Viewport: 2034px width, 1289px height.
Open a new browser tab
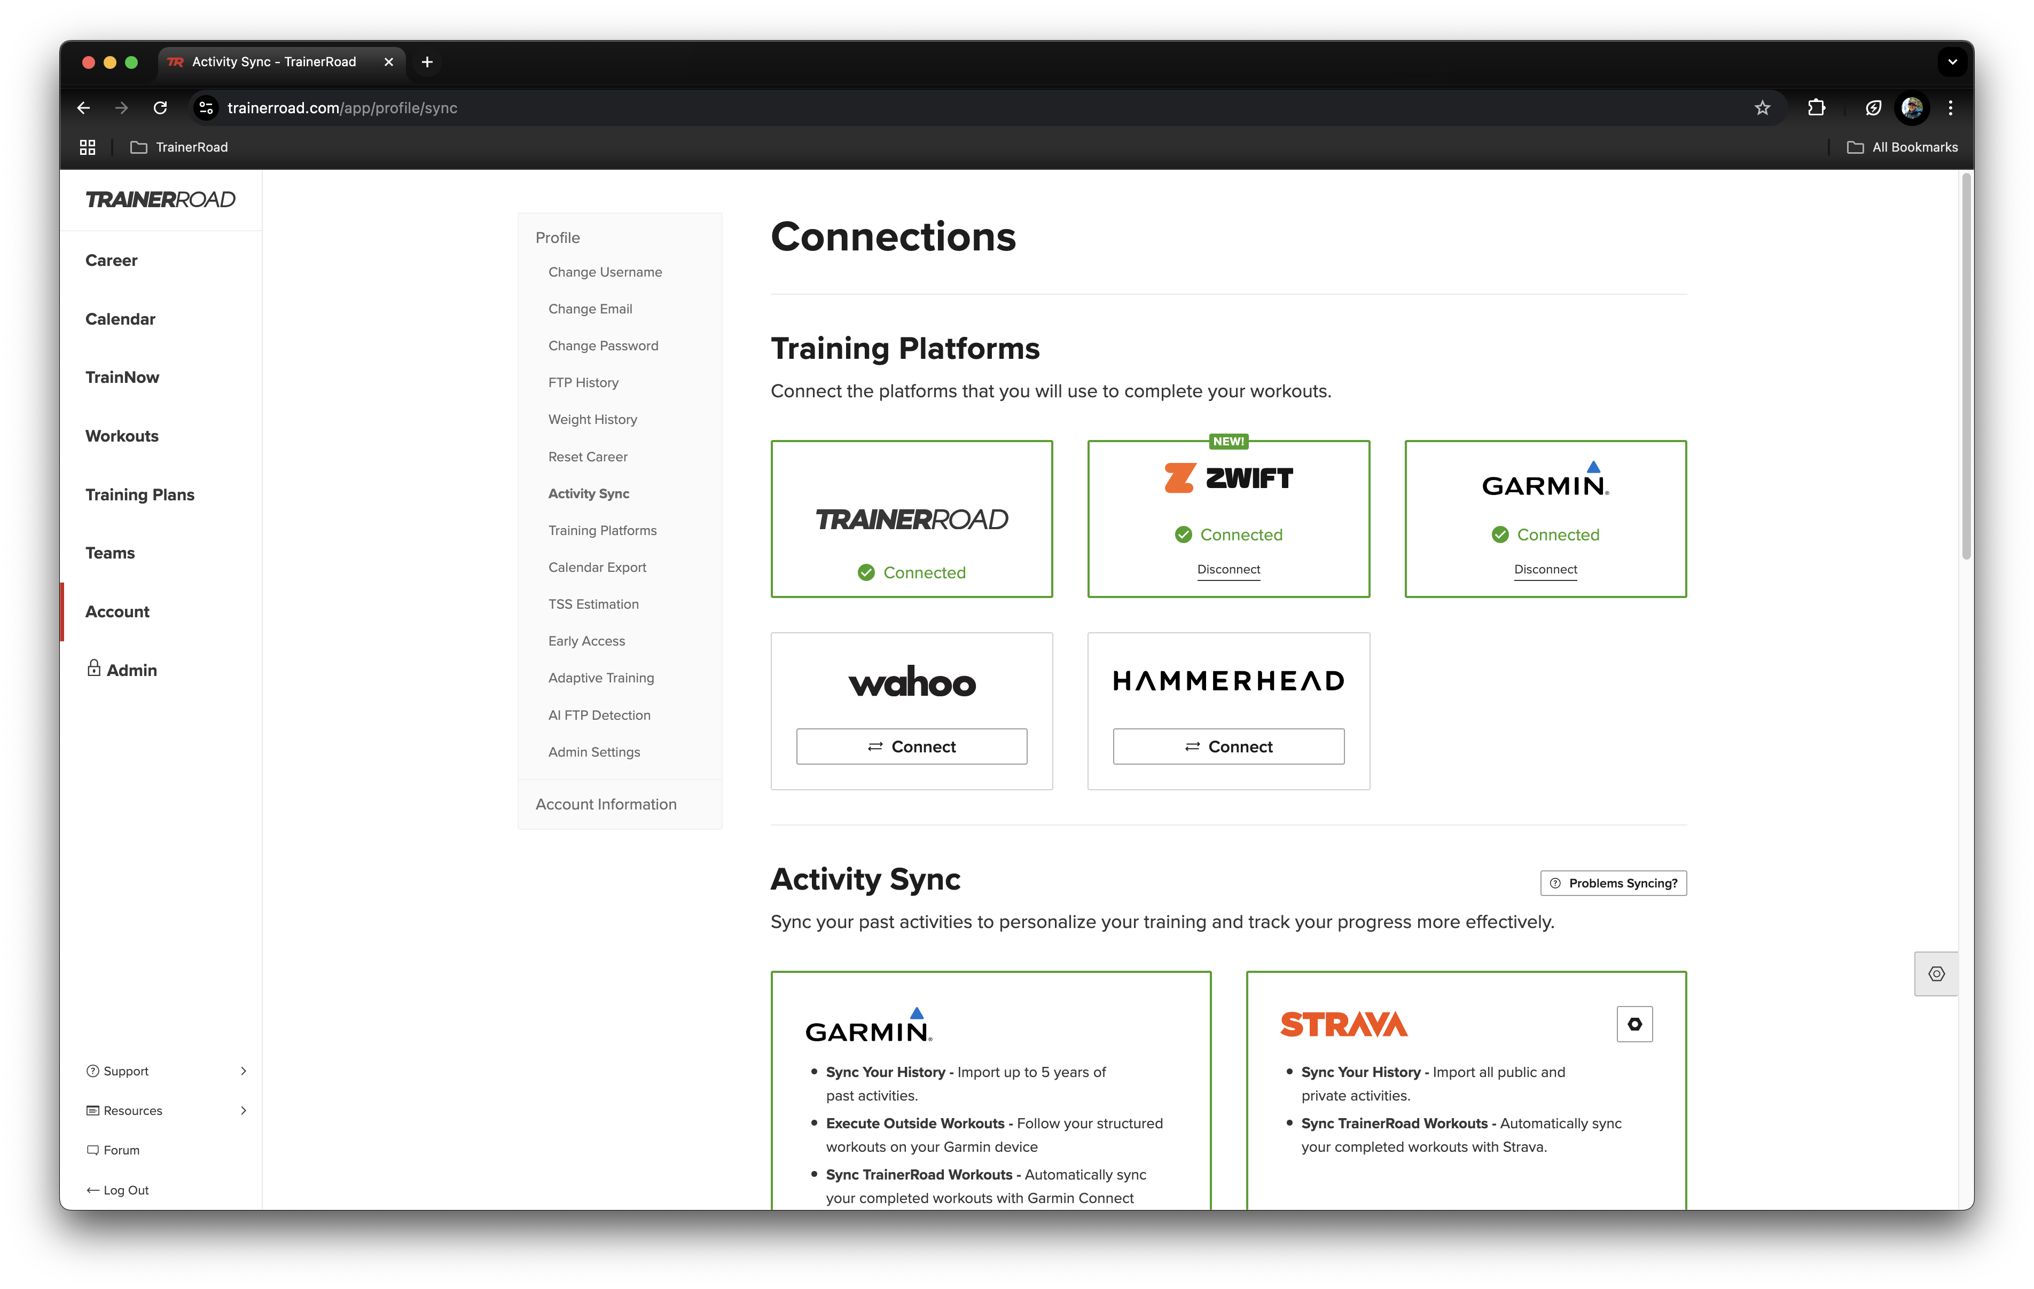[x=427, y=61]
